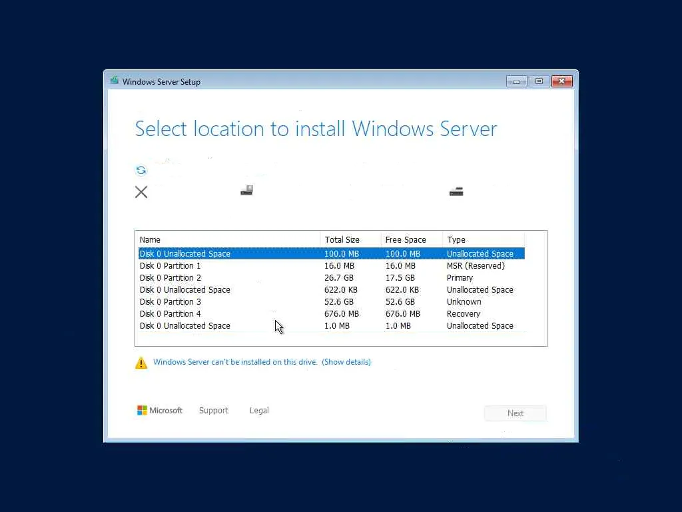Open the Support link
This screenshot has width=682, height=512.
[214, 411]
